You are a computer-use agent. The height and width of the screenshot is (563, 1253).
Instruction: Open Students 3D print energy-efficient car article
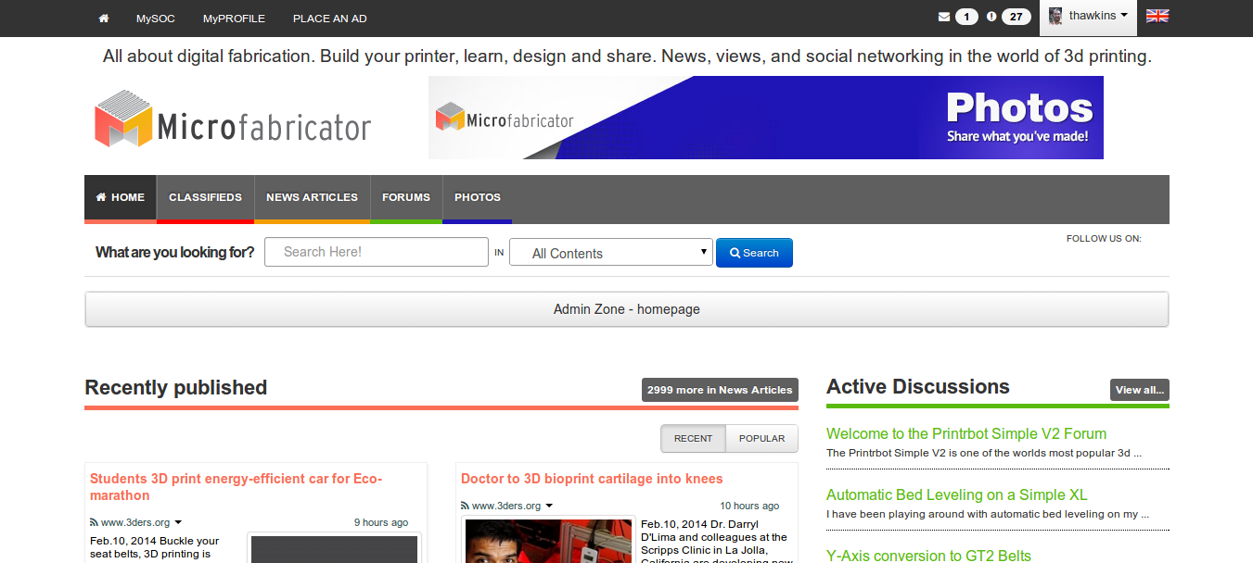(236, 487)
